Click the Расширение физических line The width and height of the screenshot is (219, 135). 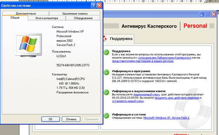73,92
